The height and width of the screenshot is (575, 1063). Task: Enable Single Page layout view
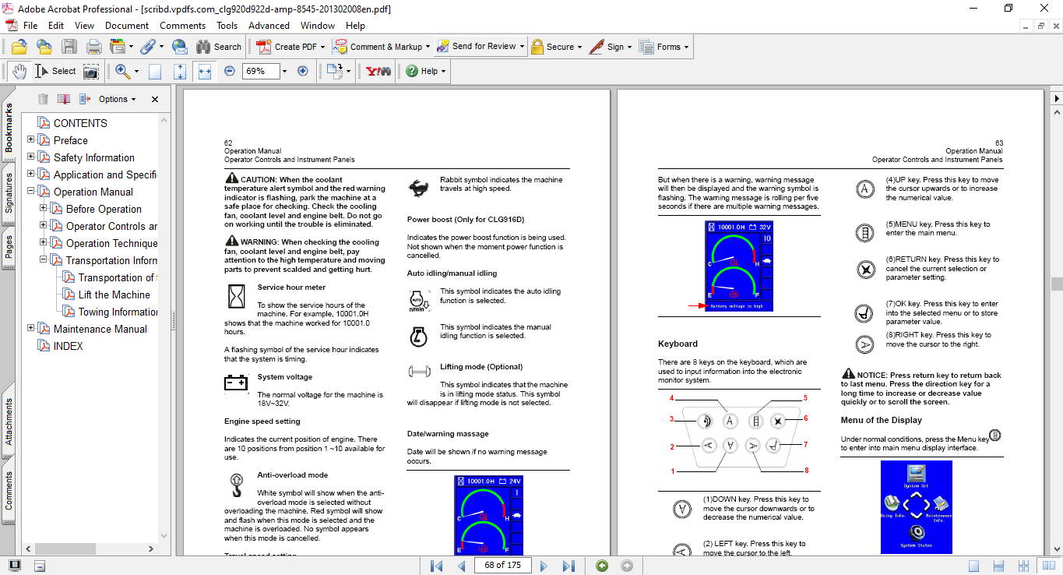point(974,566)
